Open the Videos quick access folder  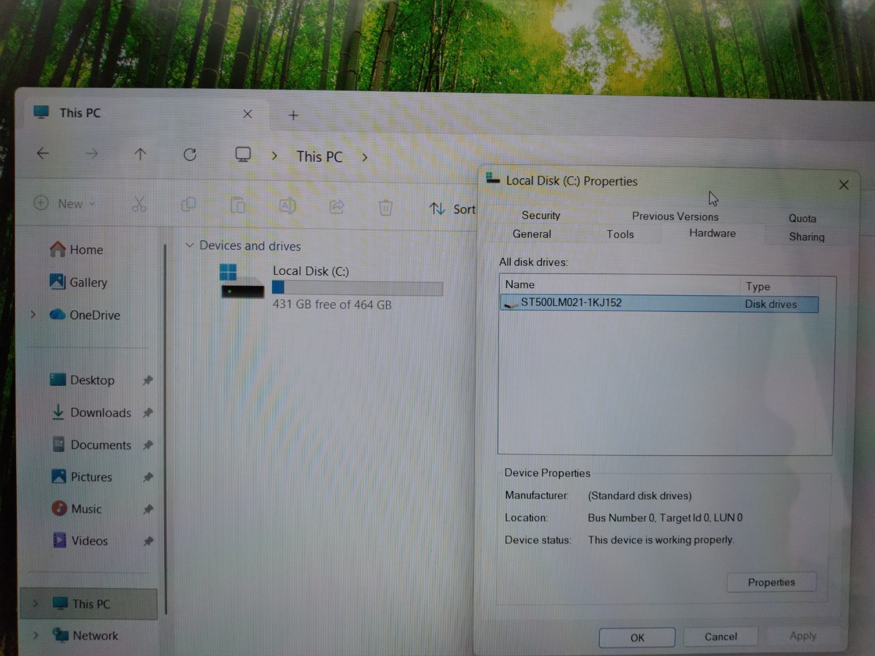click(x=80, y=541)
